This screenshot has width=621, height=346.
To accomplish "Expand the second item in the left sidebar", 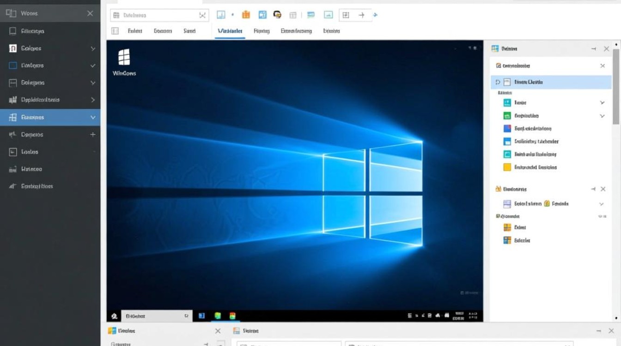I will pyautogui.click(x=93, y=48).
